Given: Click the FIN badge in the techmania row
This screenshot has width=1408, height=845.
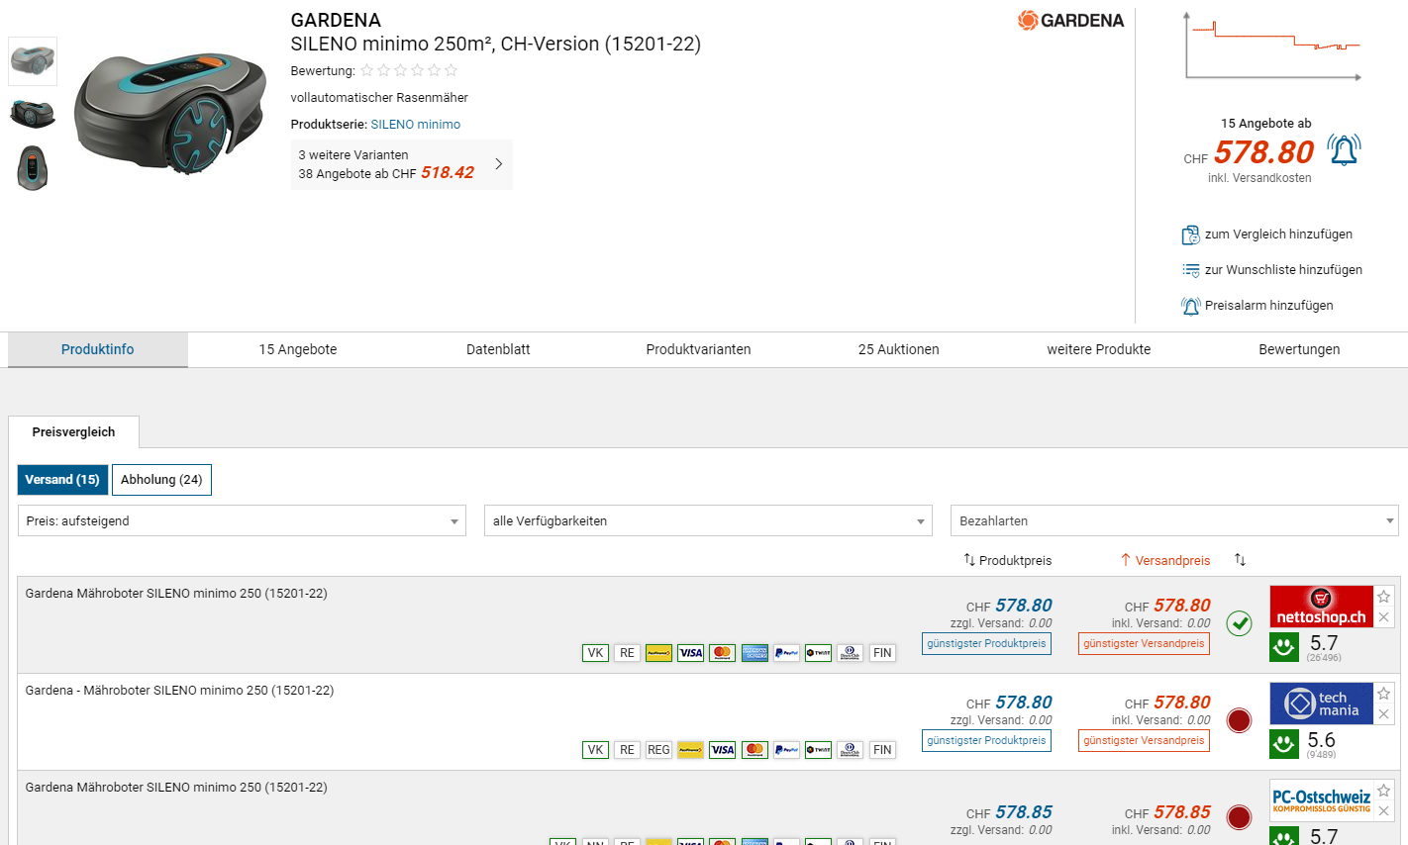Looking at the screenshot, I should click(x=882, y=750).
